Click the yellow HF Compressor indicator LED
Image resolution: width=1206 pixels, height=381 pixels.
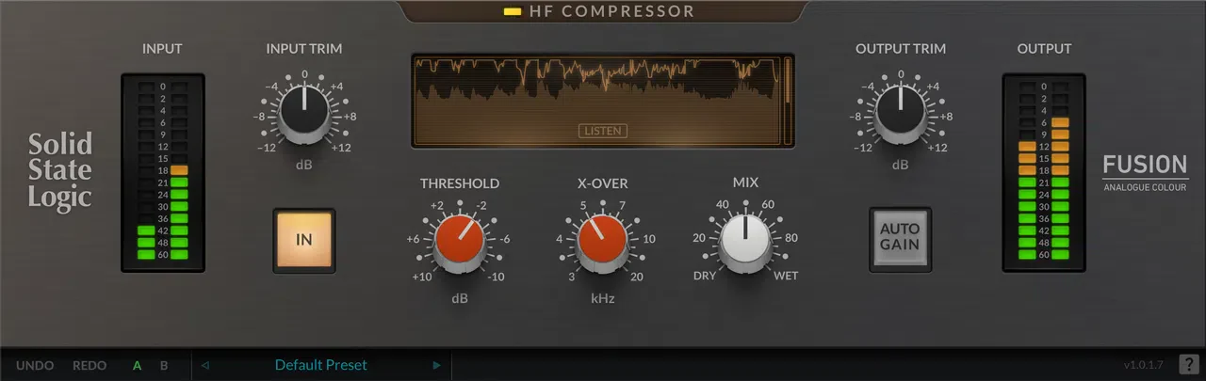coord(513,12)
